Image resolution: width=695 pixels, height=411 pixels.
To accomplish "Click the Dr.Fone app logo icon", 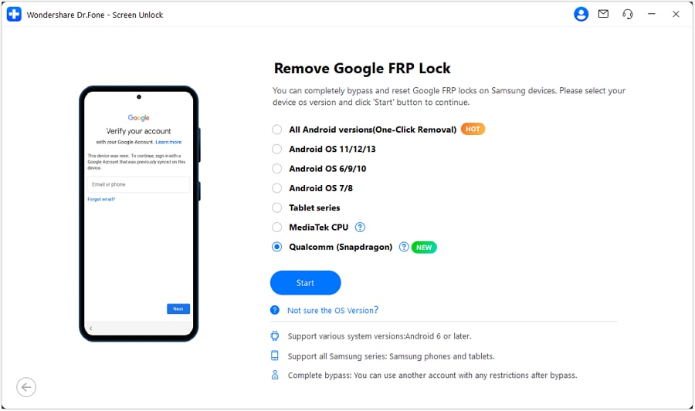I will click(x=14, y=15).
